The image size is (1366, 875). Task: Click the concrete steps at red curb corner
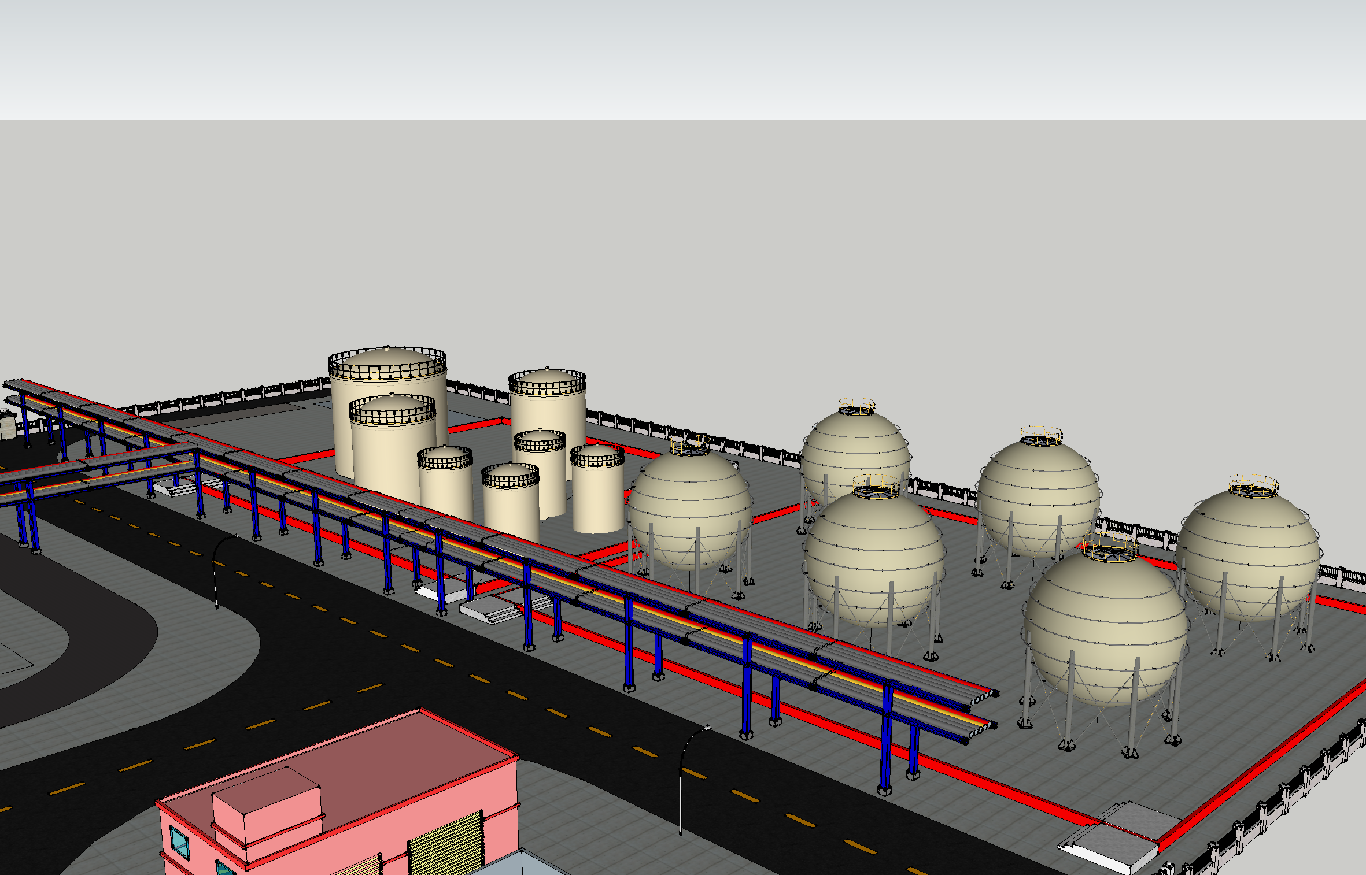tap(1113, 837)
